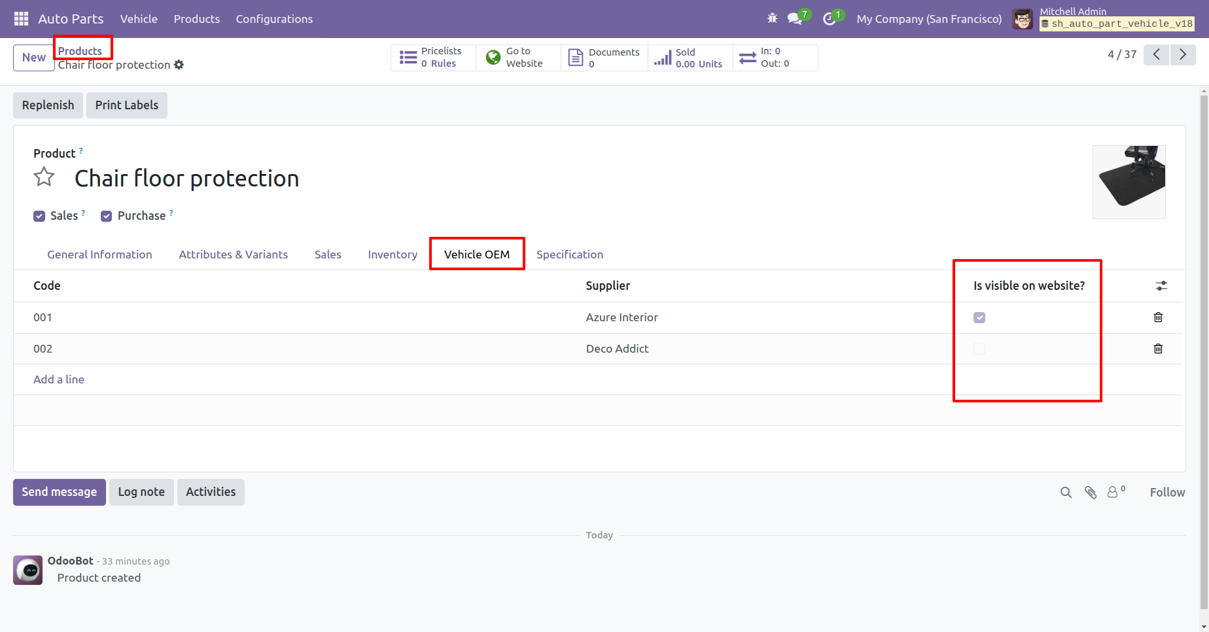Screen dimensions: 1209x632
Task: Click the Replenish button
Action: coord(48,105)
